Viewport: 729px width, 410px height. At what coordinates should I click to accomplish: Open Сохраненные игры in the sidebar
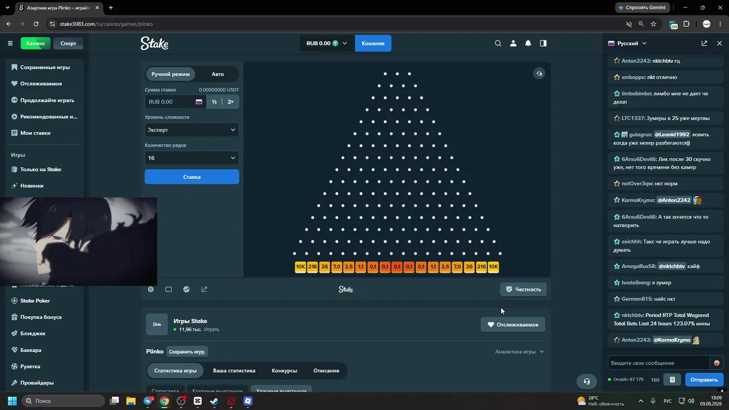pyautogui.click(x=44, y=67)
